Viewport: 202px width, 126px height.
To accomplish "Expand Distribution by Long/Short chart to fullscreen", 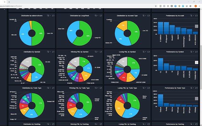I will point(101,15).
